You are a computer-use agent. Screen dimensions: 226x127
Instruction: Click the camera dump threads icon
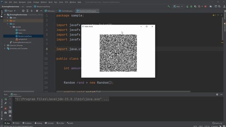6,113
